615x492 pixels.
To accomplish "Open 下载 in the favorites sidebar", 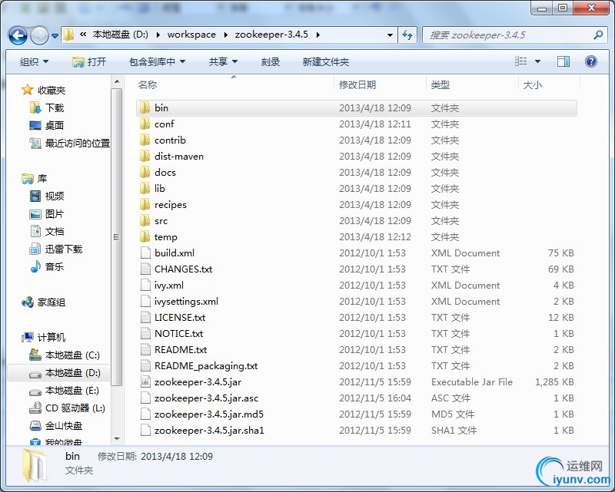I will pyautogui.click(x=47, y=107).
